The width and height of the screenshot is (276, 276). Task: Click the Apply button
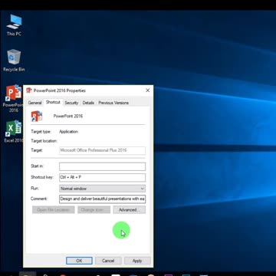click(x=137, y=261)
